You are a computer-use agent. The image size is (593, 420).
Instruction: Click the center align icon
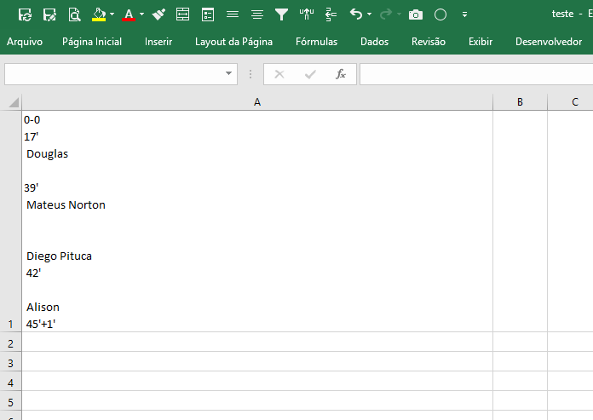coord(257,14)
